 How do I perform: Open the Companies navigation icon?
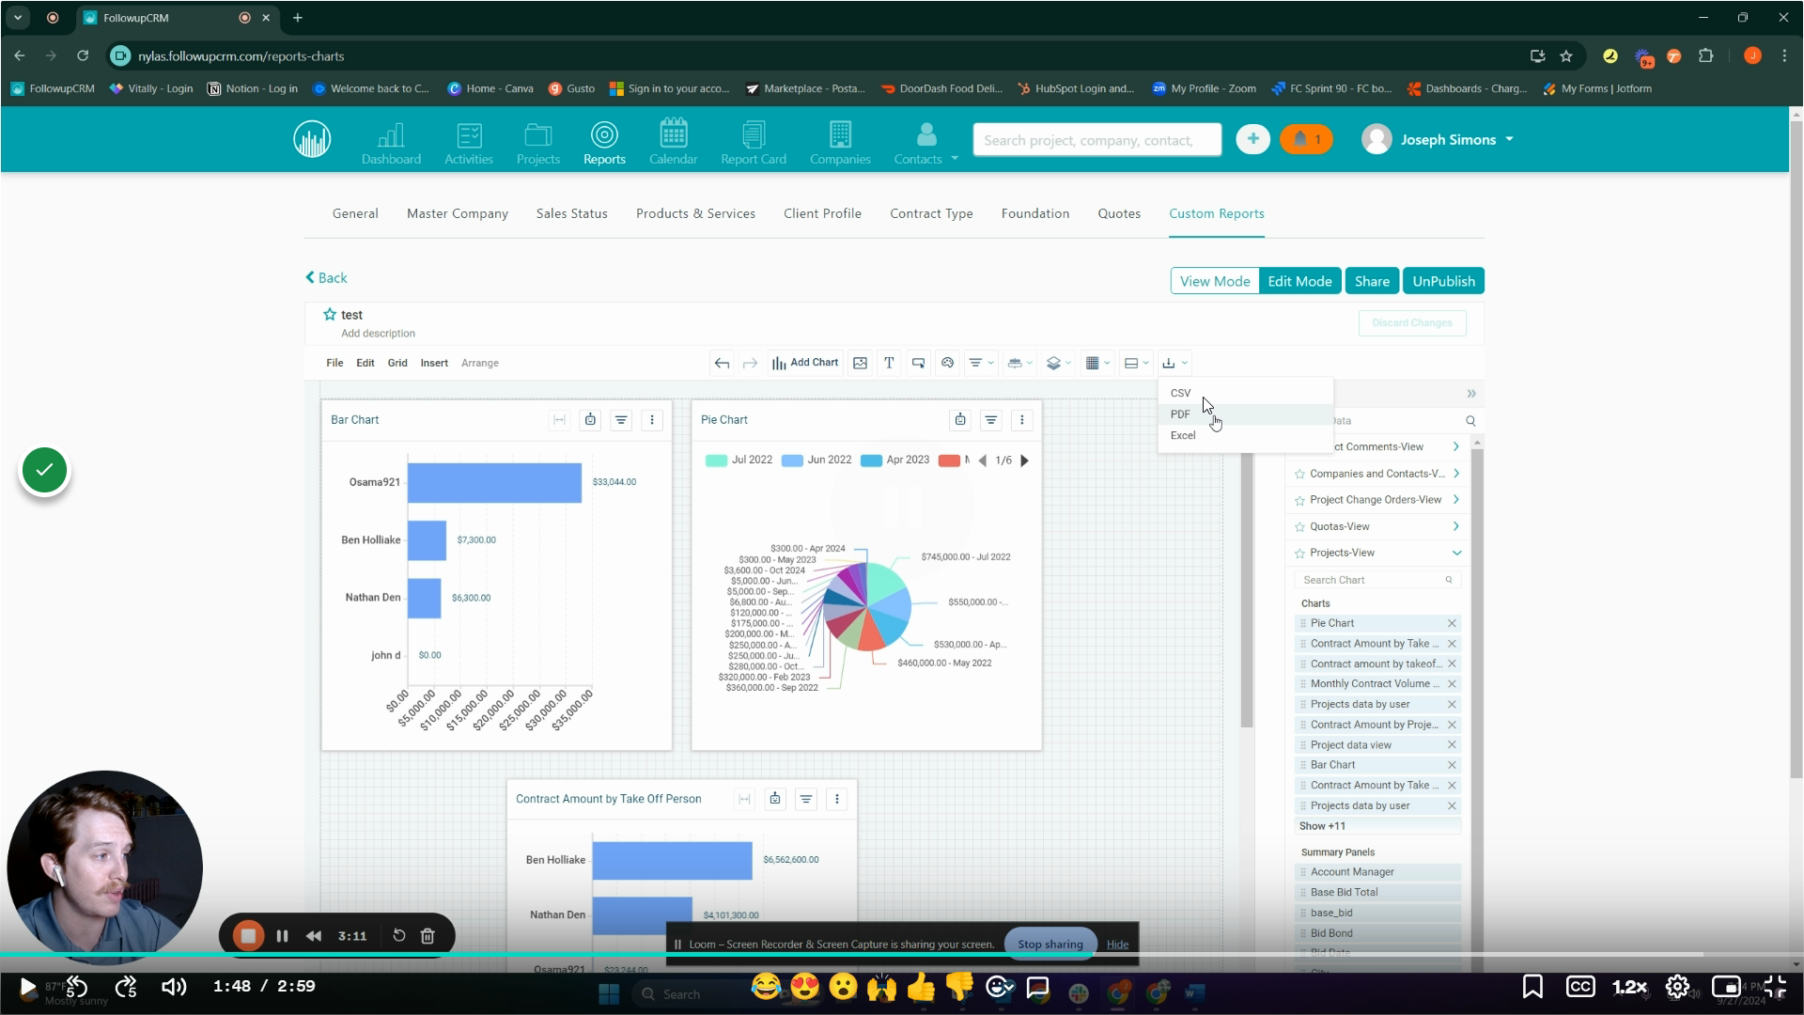coord(840,143)
